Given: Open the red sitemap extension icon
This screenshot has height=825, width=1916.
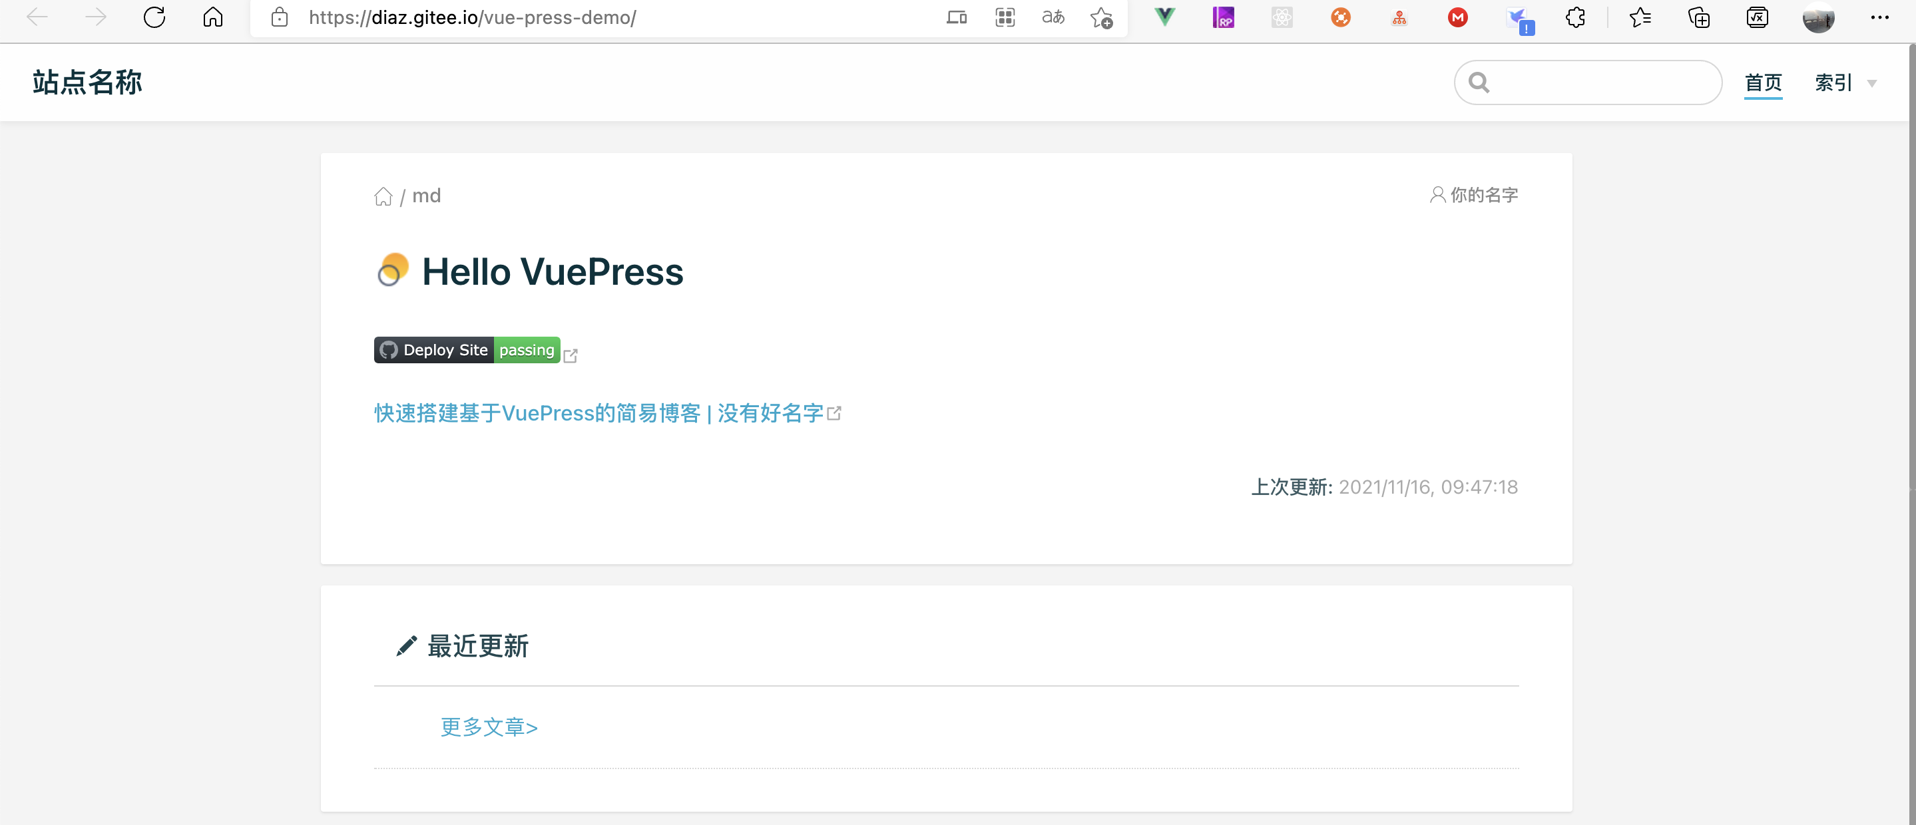Looking at the screenshot, I should 1399,18.
